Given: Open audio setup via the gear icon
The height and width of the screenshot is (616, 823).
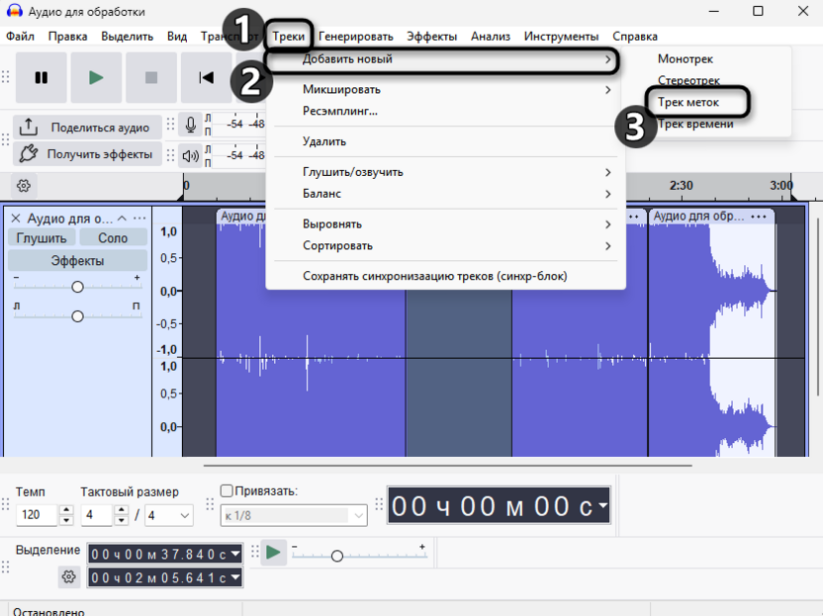Looking at the screenshot, I should [x=23, y=185].
